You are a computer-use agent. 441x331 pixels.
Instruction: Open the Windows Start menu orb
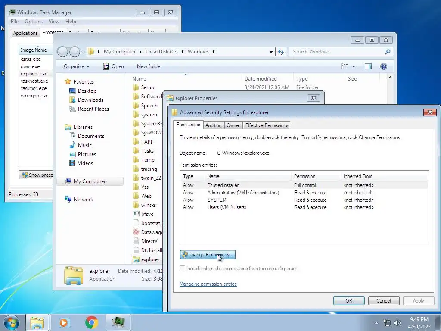click(x=12, y=322)
